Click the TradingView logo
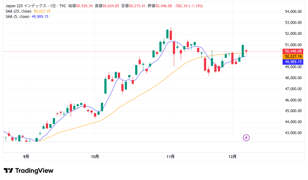 coord(29,171)
